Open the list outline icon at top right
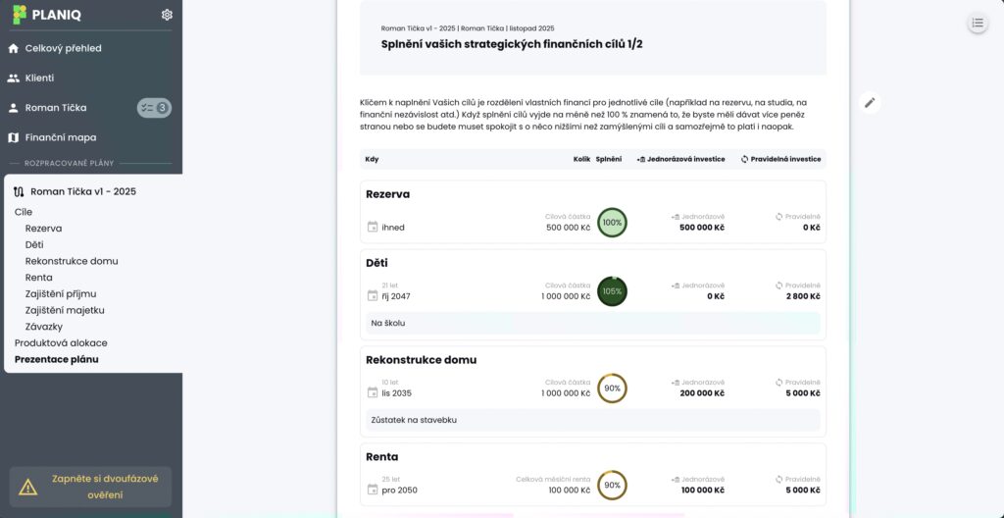Screen dimensions: 1004x518 tap(977, 24)
